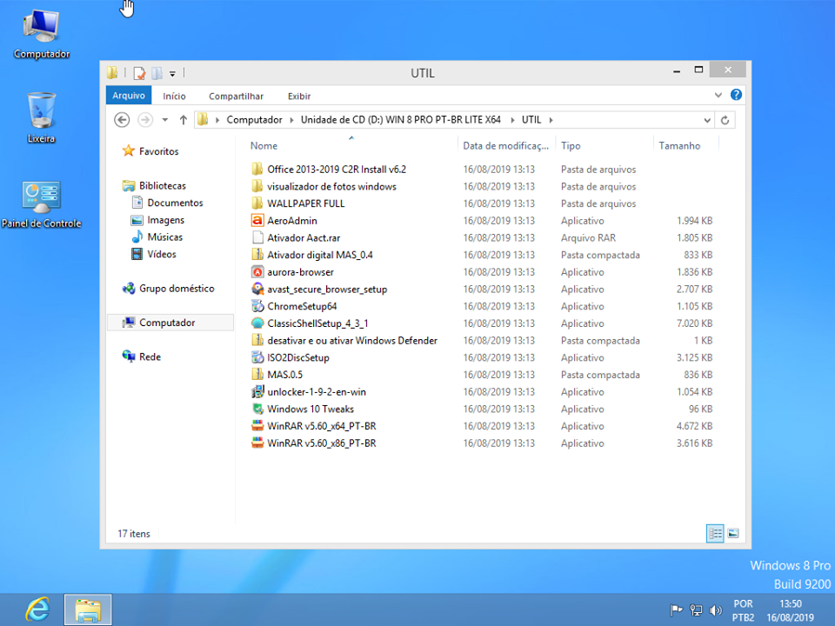
Task: Switch to the Início ribbon tab
Action: (174, 96)
